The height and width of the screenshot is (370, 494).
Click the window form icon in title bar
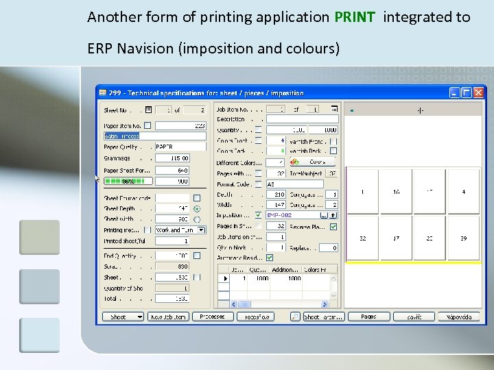[x=102, y=92]
